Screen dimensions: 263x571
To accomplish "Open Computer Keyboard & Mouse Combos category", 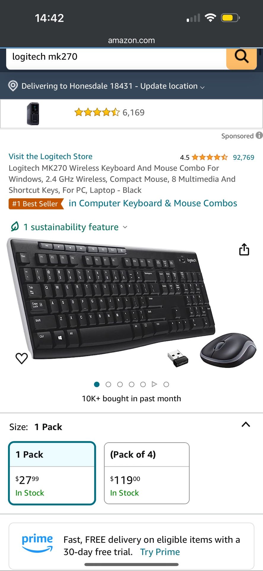I will pos(153,203).
